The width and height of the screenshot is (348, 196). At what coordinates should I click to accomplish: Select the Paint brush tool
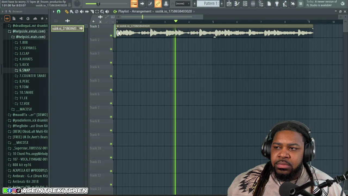pyautogui.click(x=72, y=11)
